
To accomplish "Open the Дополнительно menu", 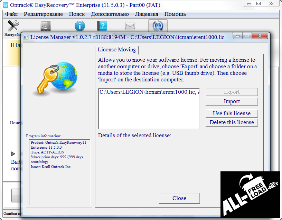I will pyautogui.click(x=110, y=14).
